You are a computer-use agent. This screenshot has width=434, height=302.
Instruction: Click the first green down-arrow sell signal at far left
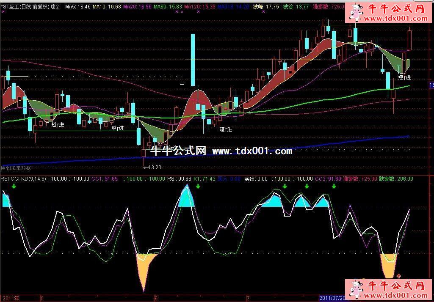[x=14, y=187]
